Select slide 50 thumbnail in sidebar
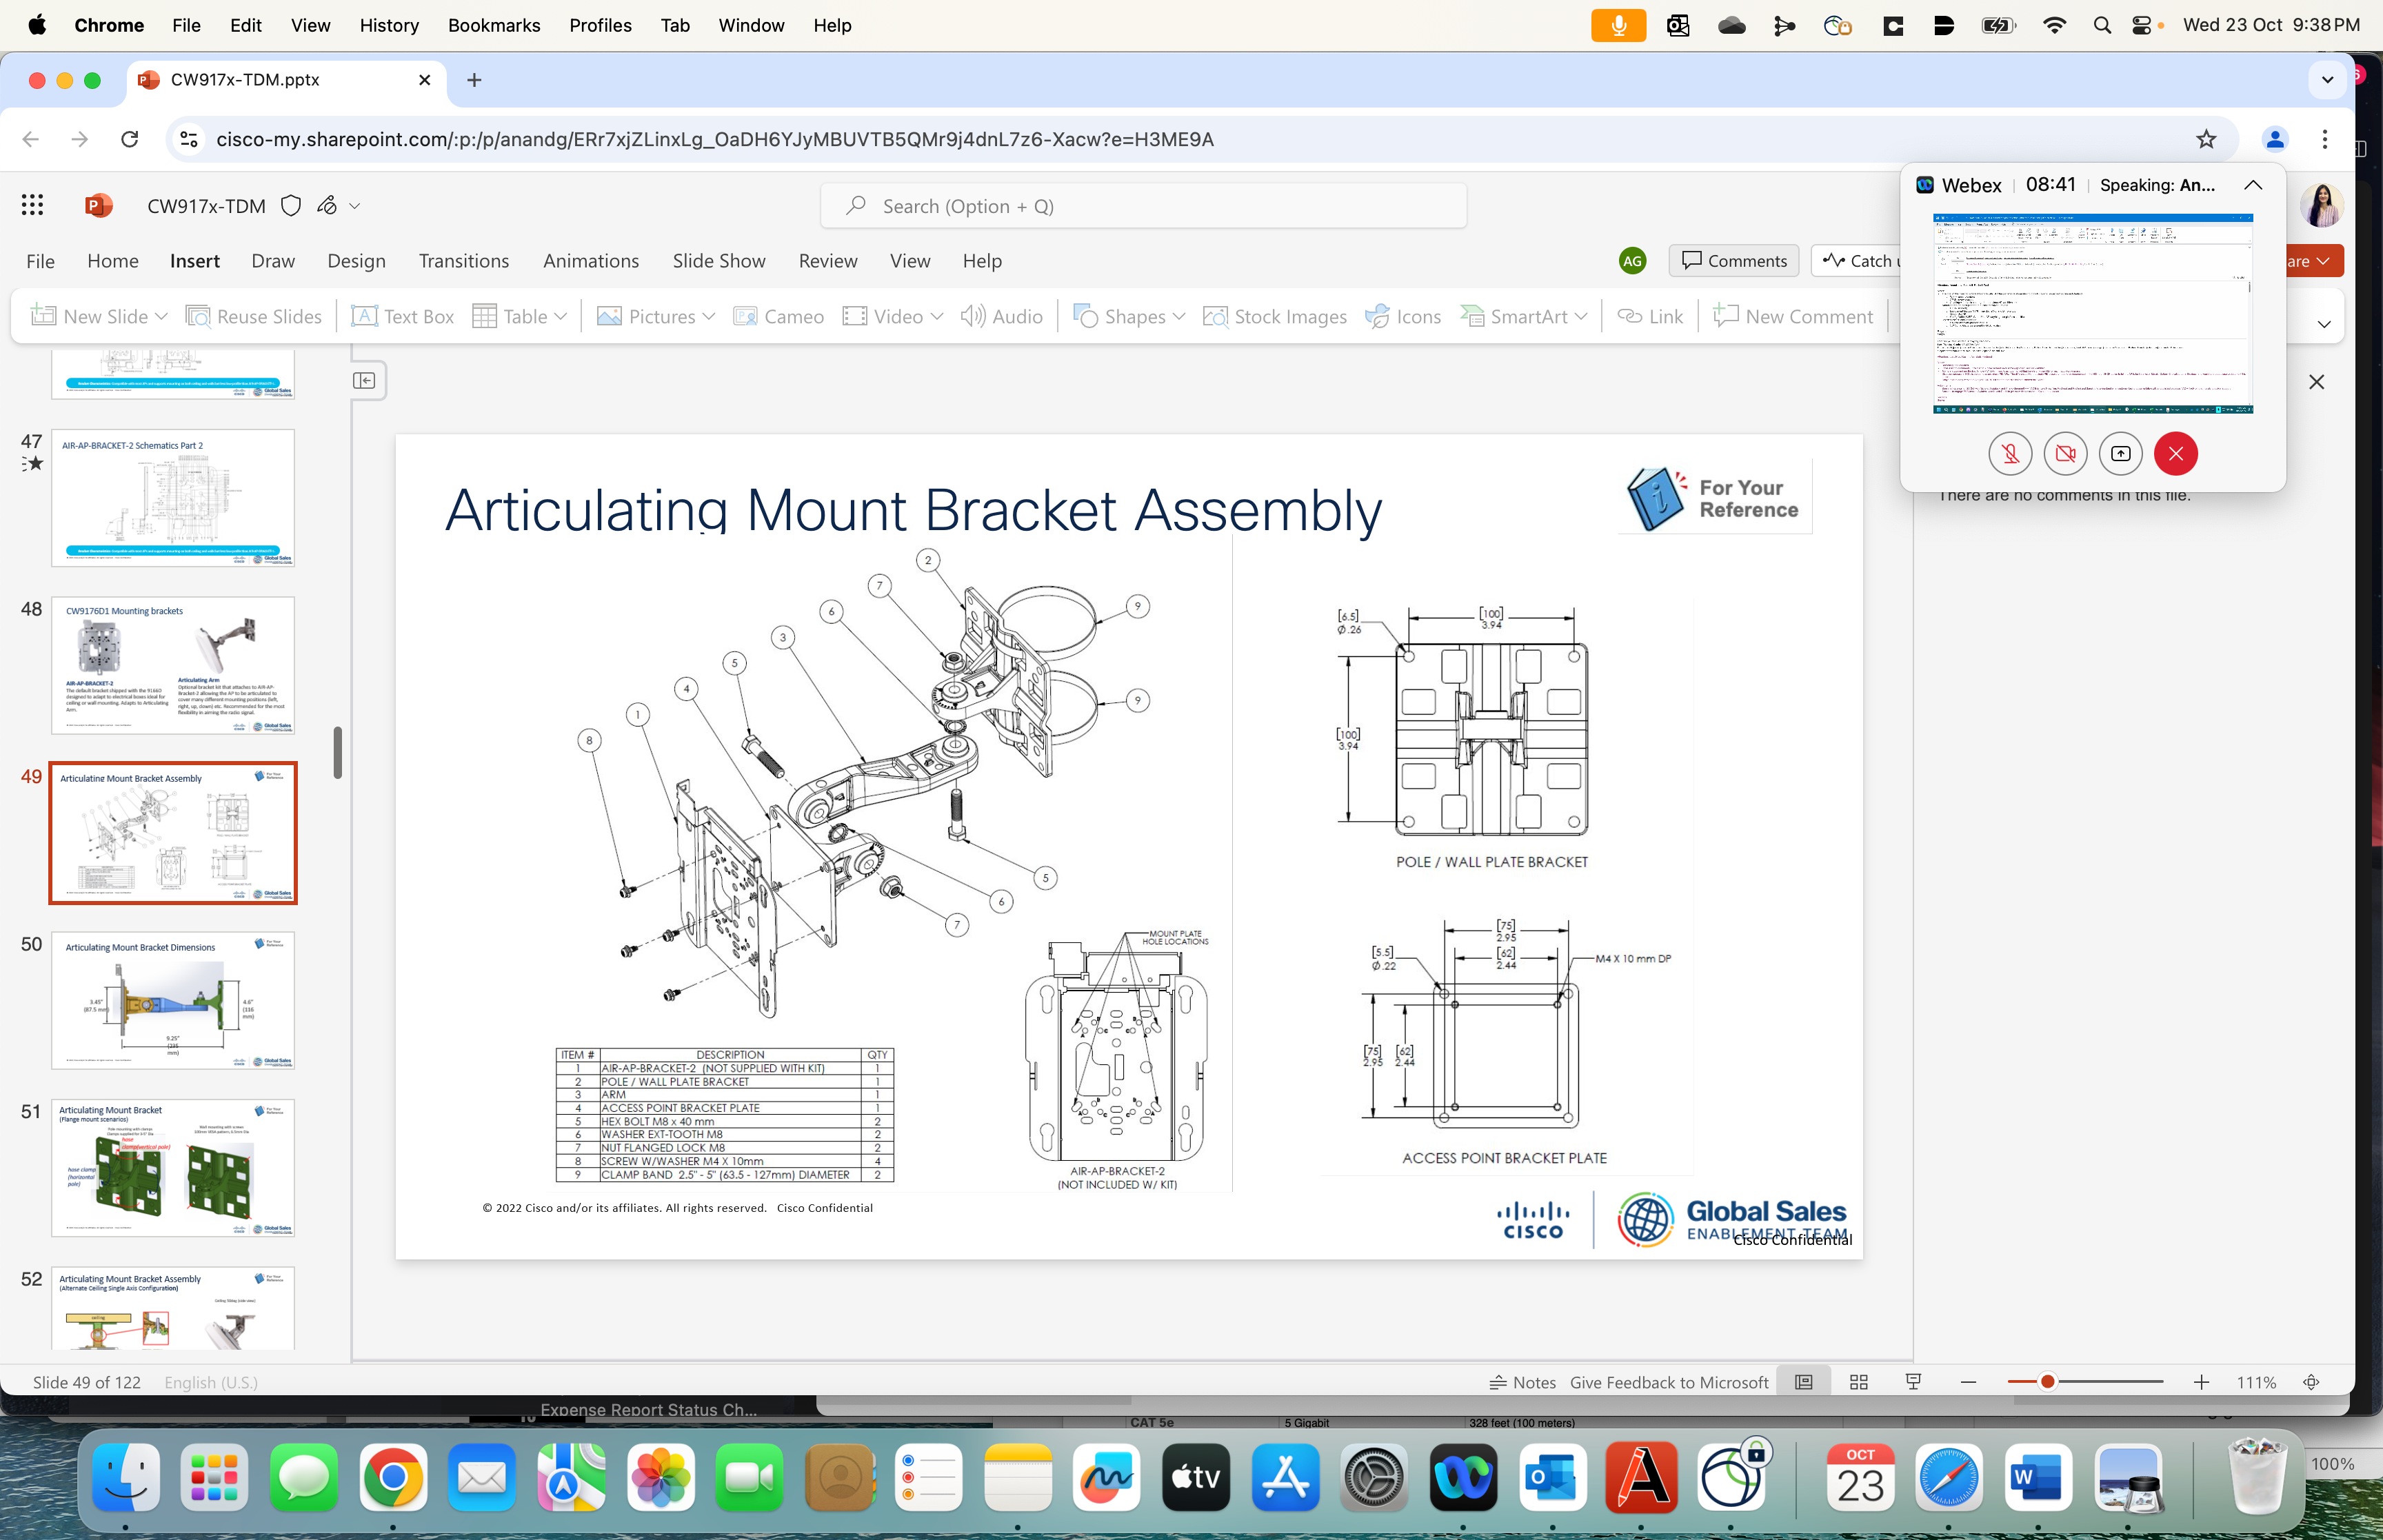 coord(172,1000)
